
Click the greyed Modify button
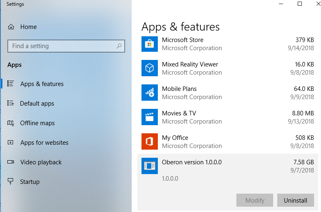255,200
